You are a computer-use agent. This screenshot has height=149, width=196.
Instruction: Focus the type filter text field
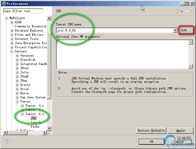click(x=23, y=11)
